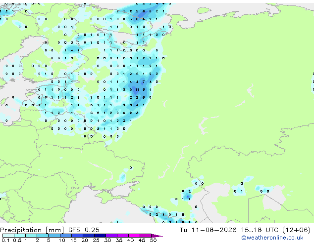
Task: Click the '15..18 UTC' time range text
Action: tap(260, 230)
